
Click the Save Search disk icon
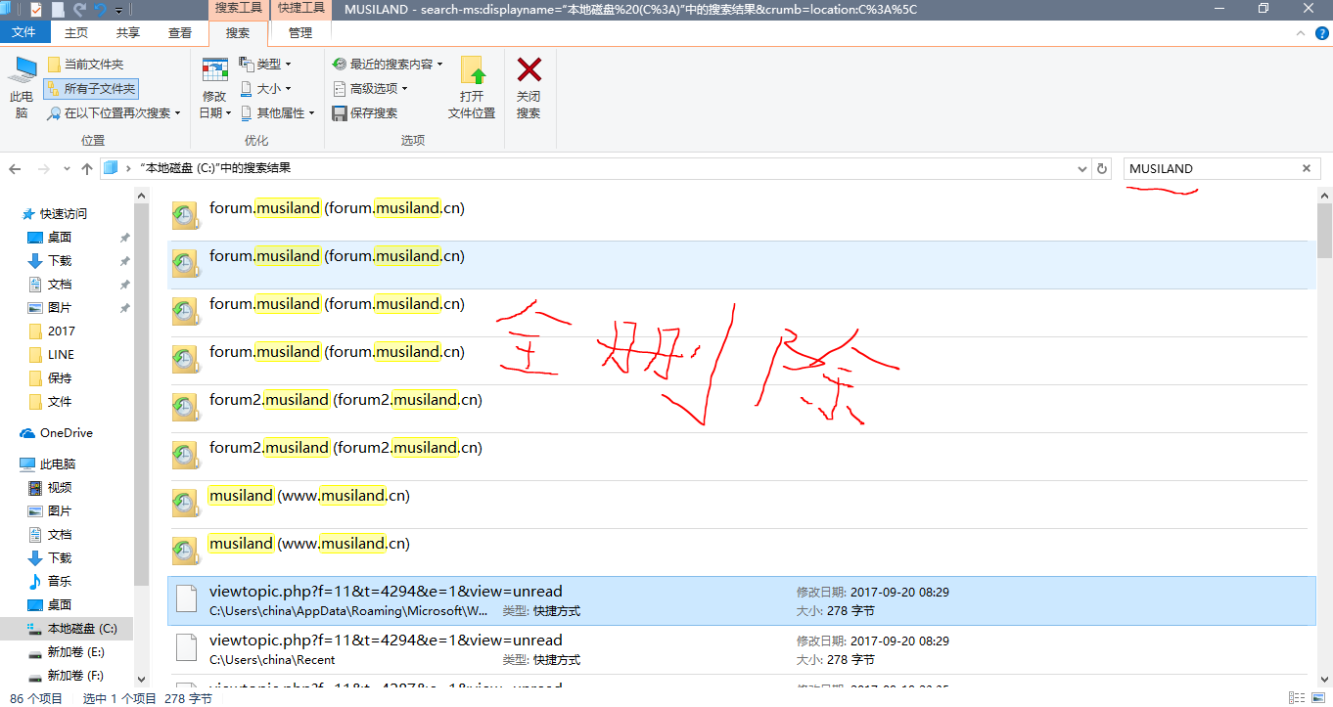340,113
